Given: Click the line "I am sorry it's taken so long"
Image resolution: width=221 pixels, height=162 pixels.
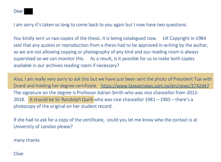Looking at the screenshot, I should 100,25.
